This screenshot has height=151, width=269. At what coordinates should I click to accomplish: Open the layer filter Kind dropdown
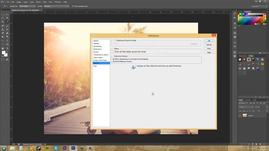(x=243, y=103)
